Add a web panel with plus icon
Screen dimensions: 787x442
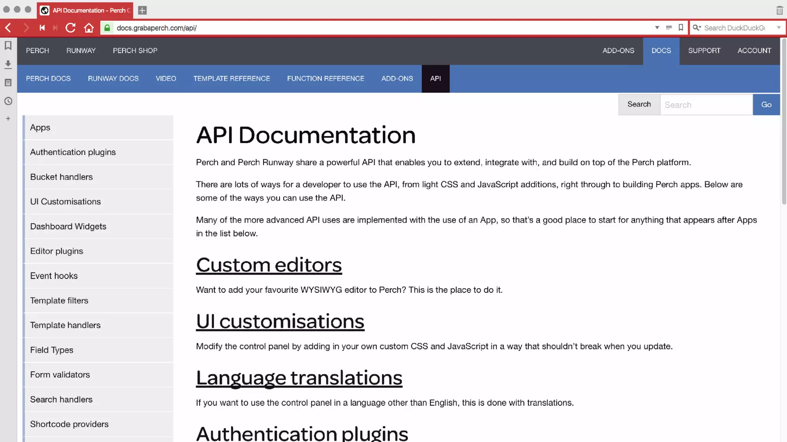click(8, 119)
